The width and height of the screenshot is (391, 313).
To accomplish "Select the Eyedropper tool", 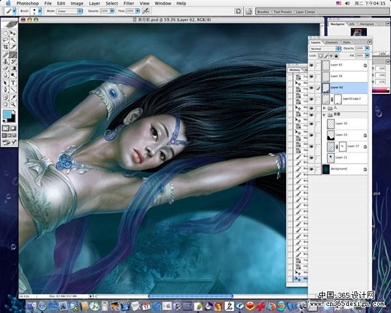I will 13,98.
